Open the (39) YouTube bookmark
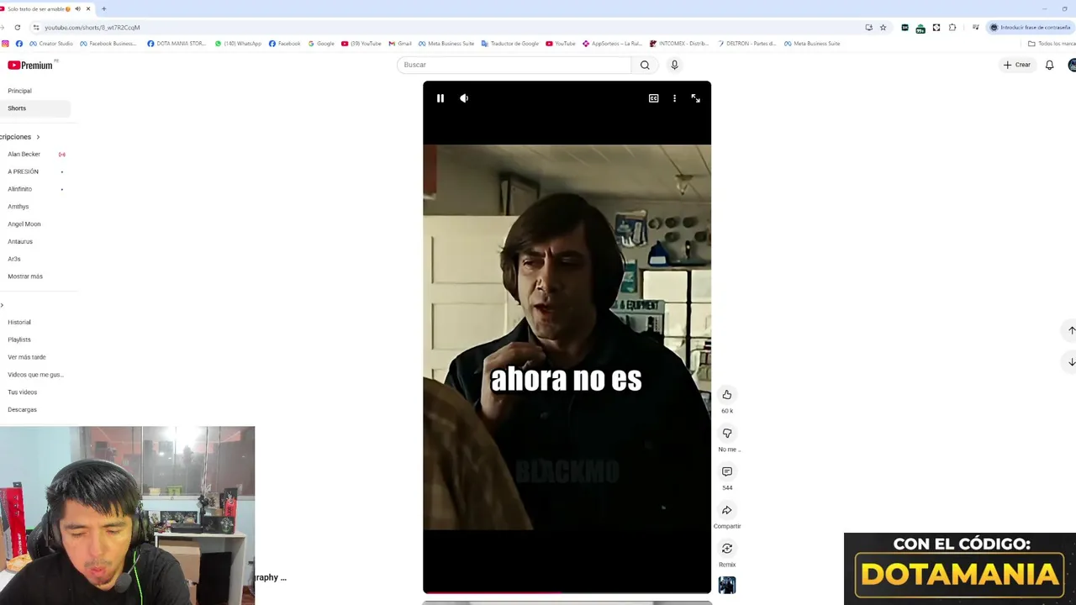1076x605 pixels. (361, 44)
